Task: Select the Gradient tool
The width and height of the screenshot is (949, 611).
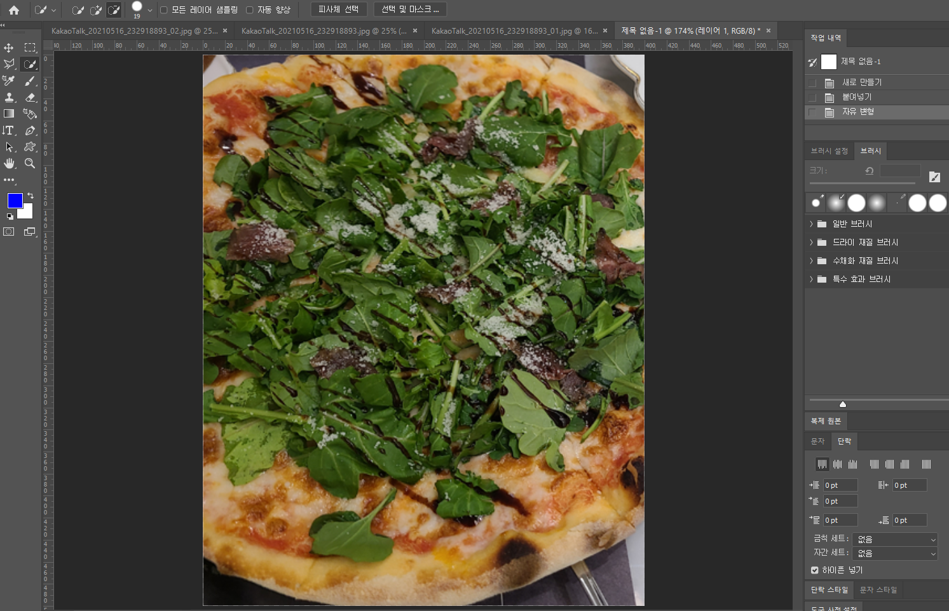Action: (x=9, y=114)
